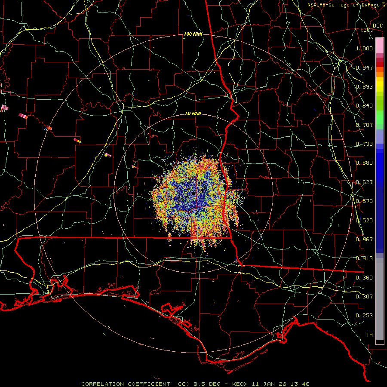Click the black radar site dot in echo center
The height and width of the screenshot is (387, 387).
pyautogui.click(x=194, y=193)
